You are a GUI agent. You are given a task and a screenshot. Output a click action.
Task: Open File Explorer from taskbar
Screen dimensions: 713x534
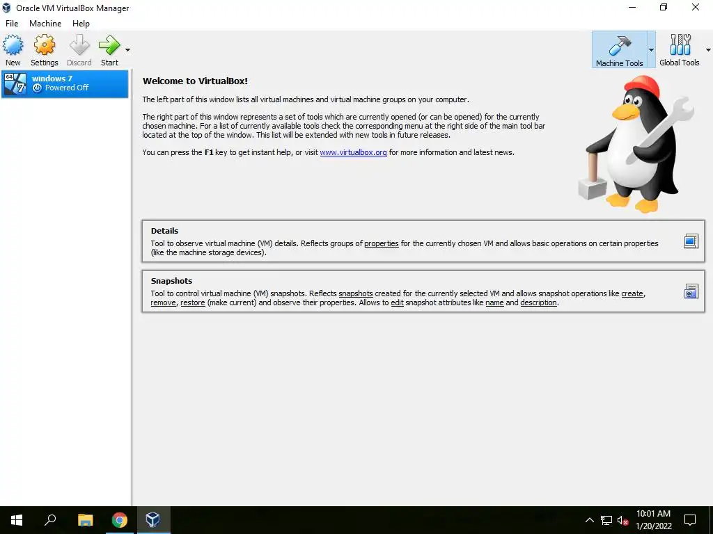point(85,520)
